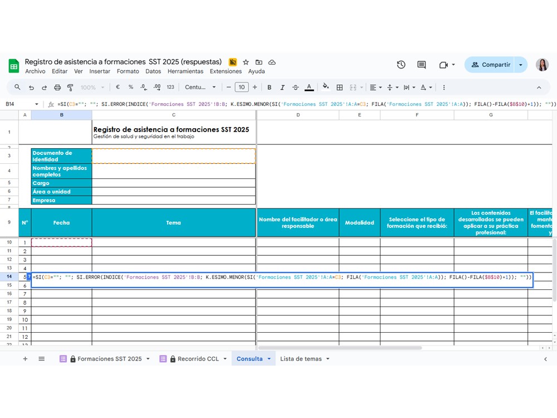557x418 pixels.
Task: Move document to folder icon
Action: tap(259, 62)
